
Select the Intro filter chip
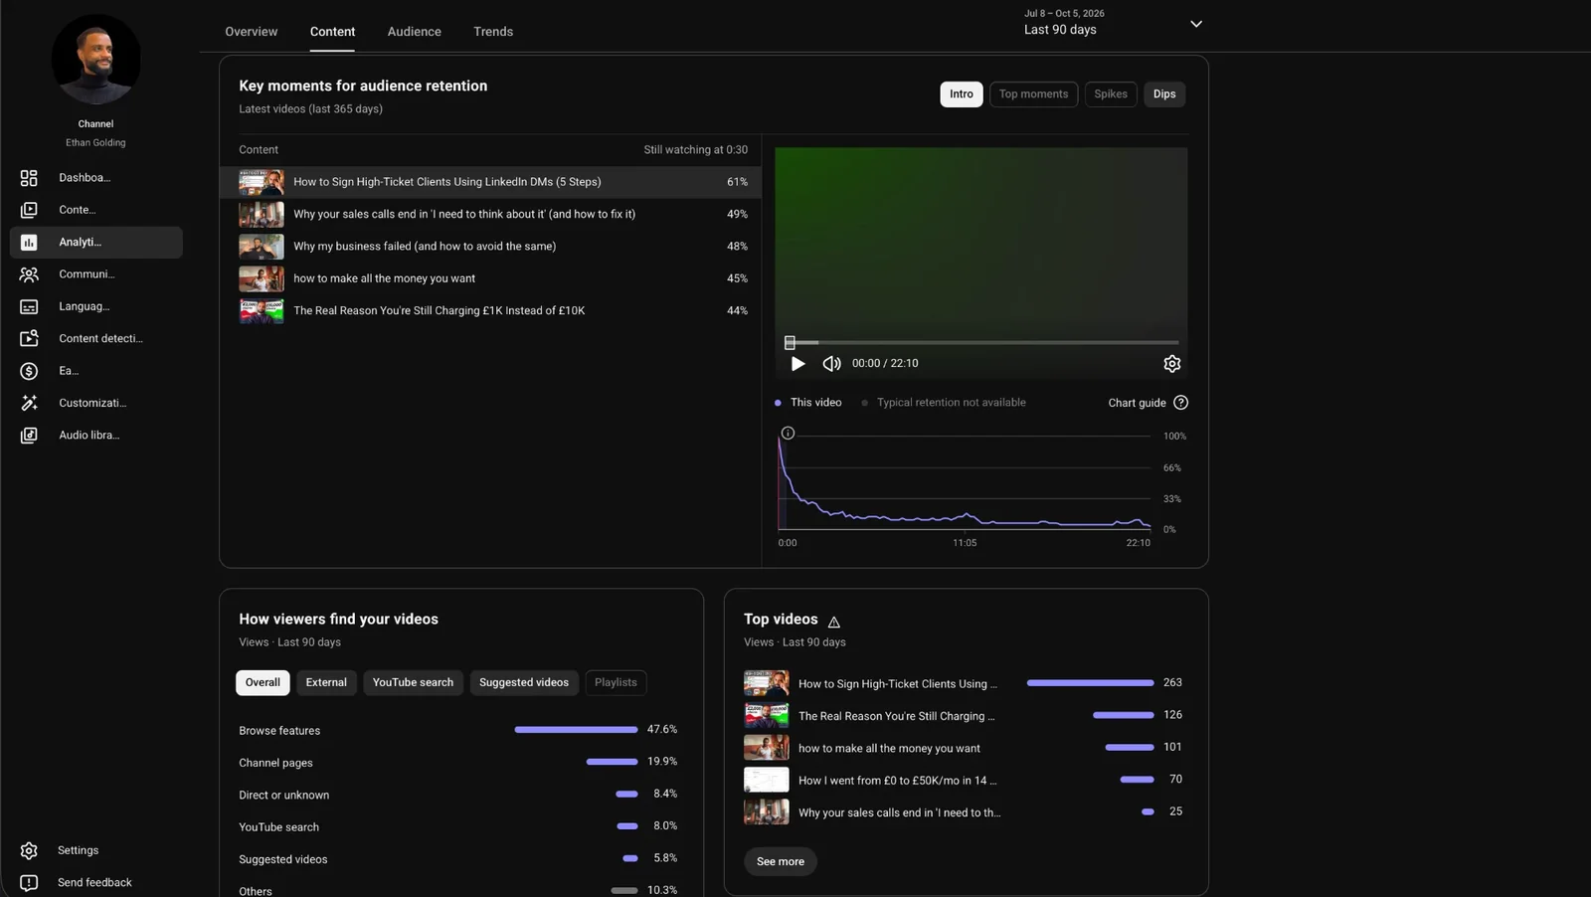(962, 94)
